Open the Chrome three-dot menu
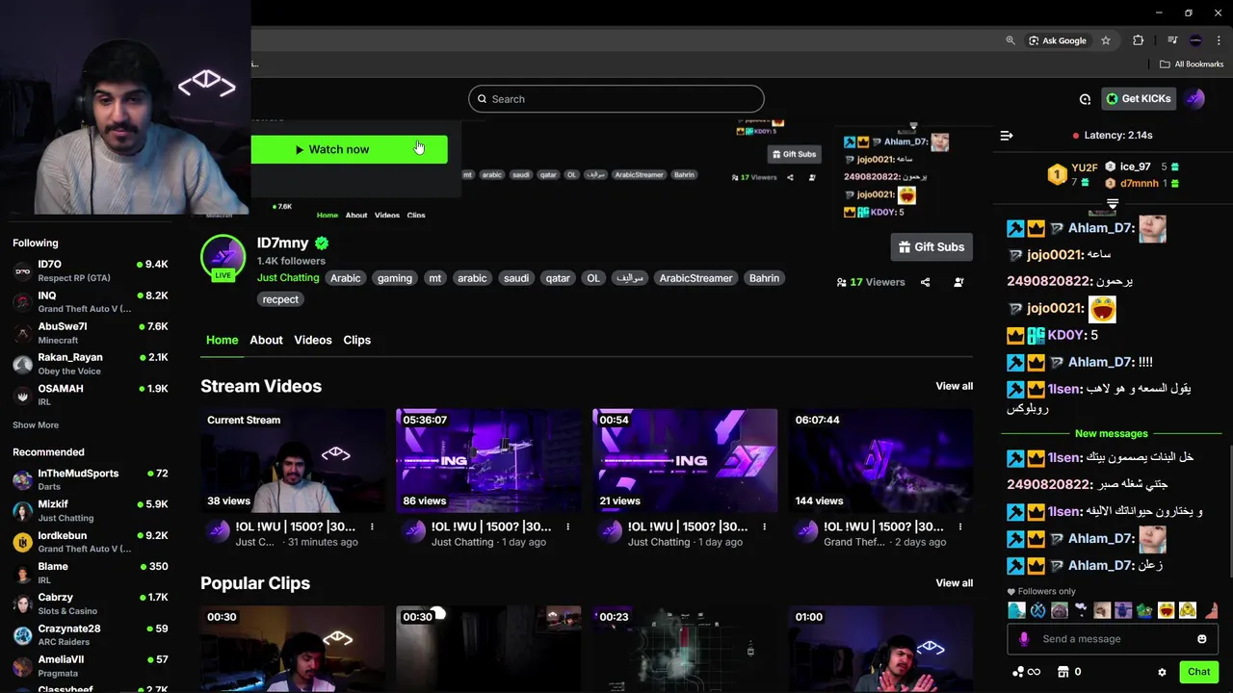Screen dimensions: 1233x693 point(1219,40)
